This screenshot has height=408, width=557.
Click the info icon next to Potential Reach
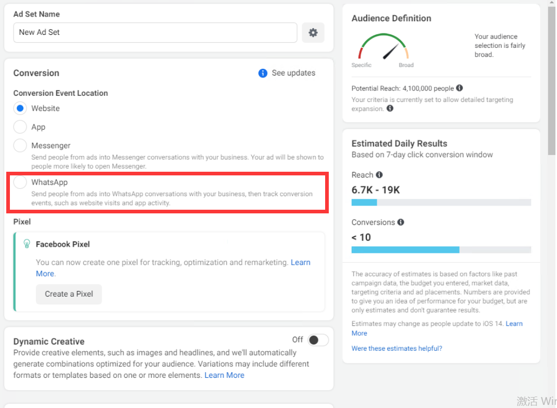(x=459, y=88)
